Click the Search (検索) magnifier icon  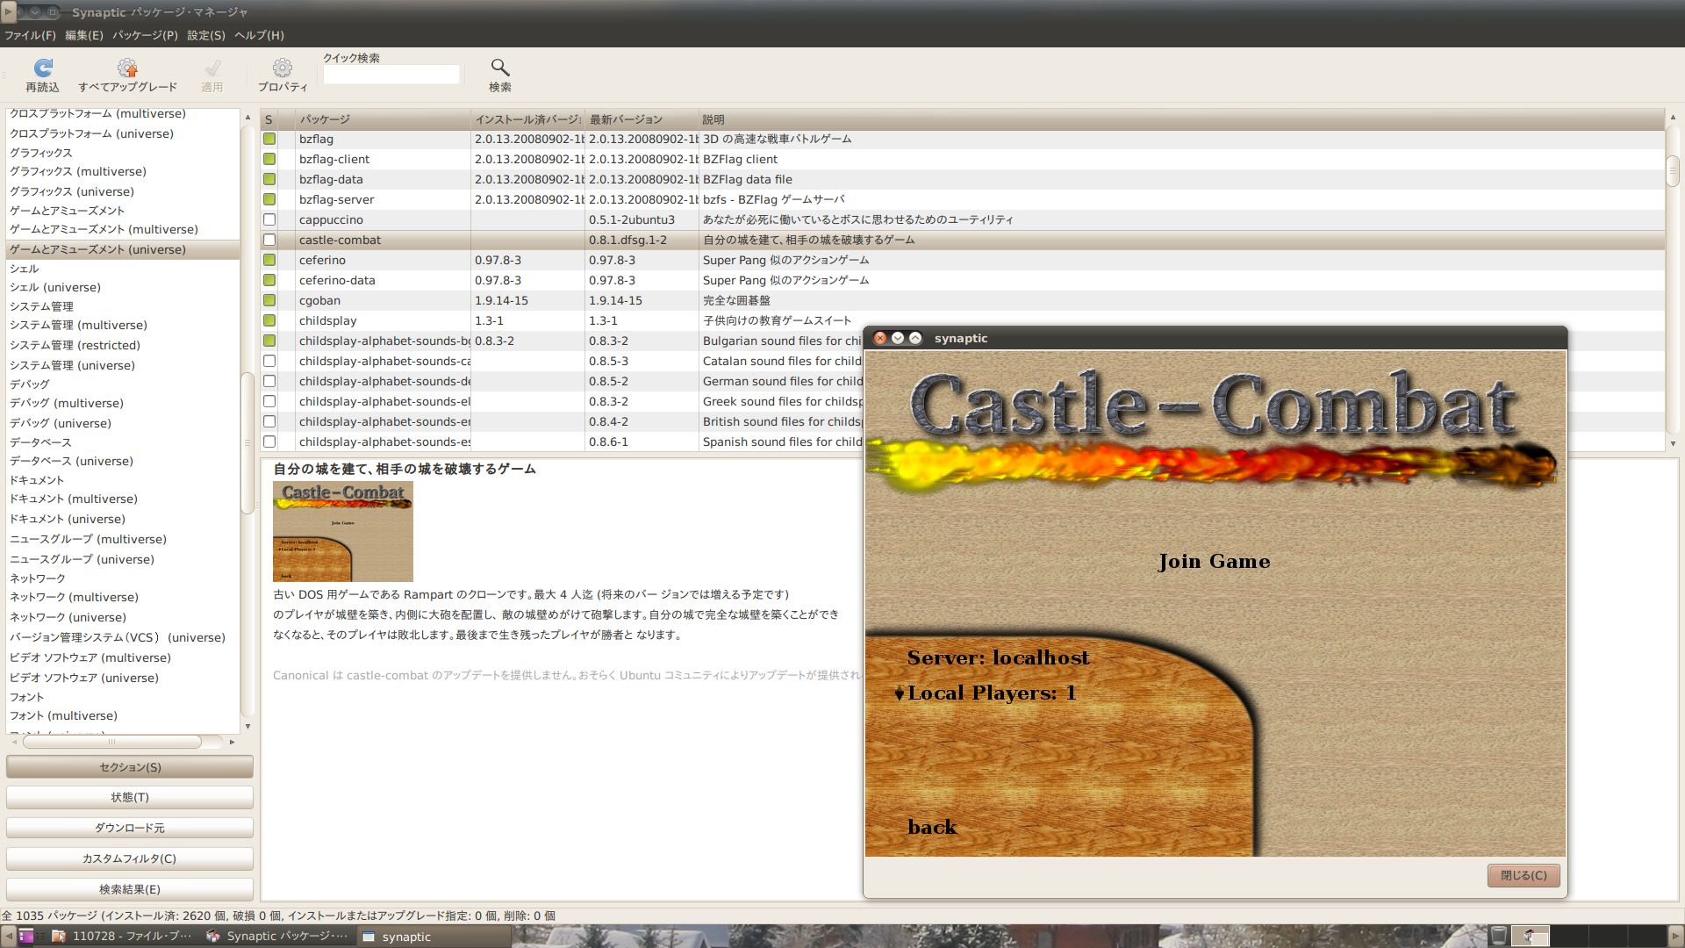point(500,68)
